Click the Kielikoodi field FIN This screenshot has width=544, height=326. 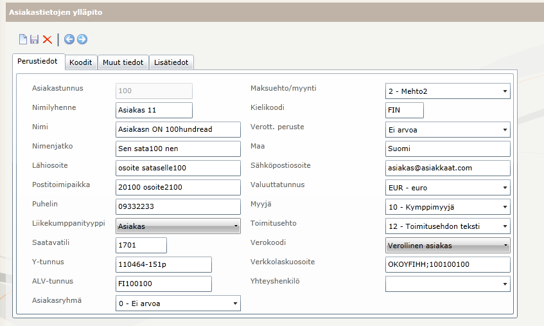point(405,110)
